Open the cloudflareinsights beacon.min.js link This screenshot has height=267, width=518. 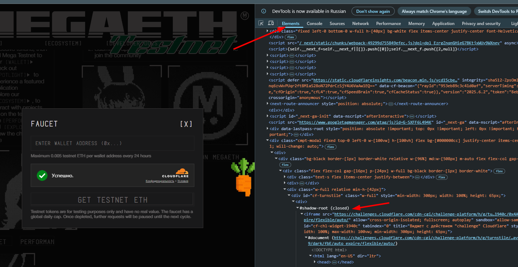386,80
